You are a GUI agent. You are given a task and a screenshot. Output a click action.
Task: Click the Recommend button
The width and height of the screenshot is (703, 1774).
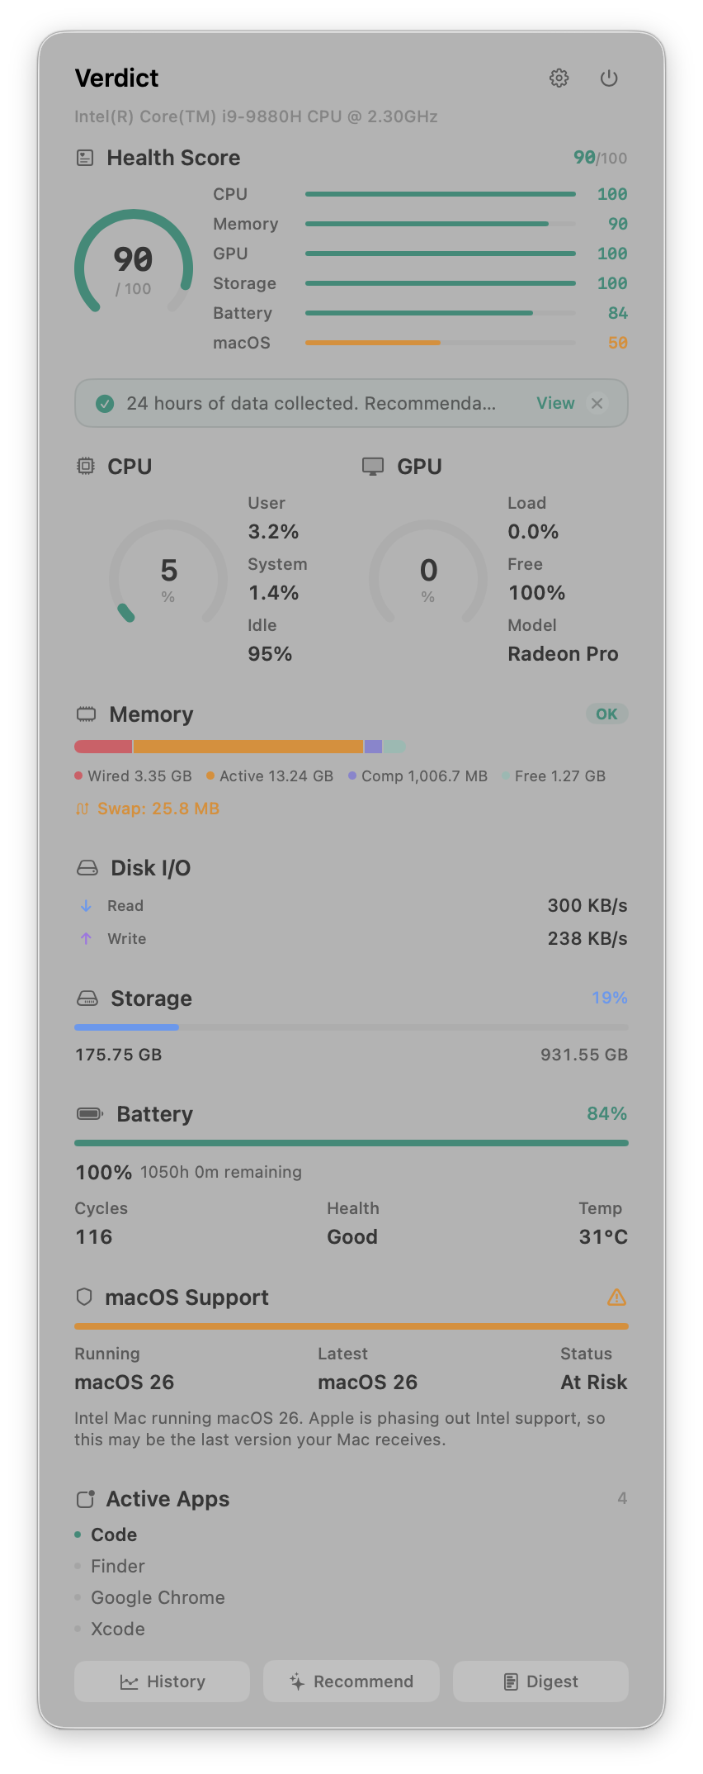coord(351,1681)
